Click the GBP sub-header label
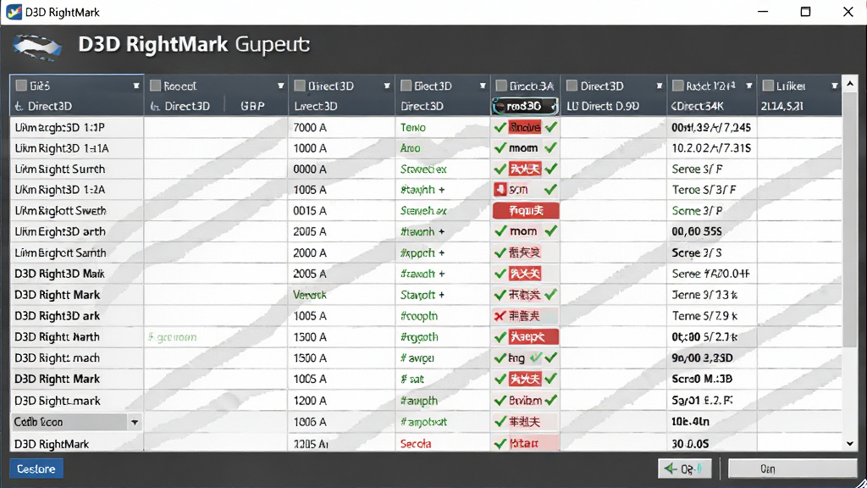Screen dimensions: 867x488 point(252,106)
